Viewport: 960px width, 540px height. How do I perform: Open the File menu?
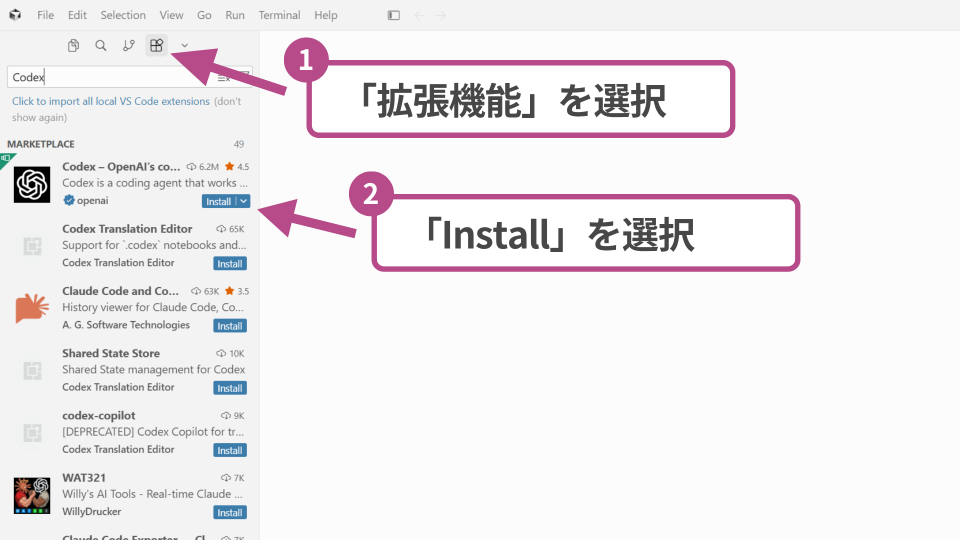point(45,15)
